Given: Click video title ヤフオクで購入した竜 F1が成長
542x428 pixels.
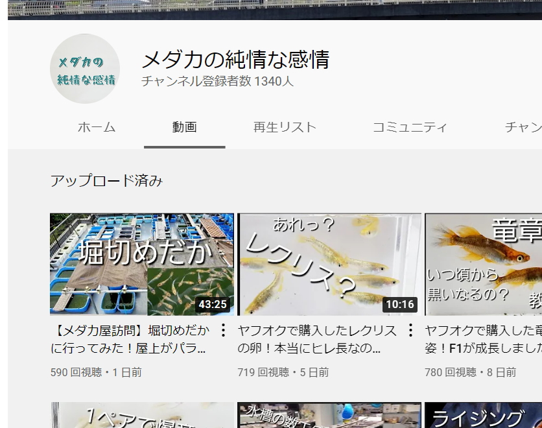Looking at the screenshot, I should (x=484, y=339).
